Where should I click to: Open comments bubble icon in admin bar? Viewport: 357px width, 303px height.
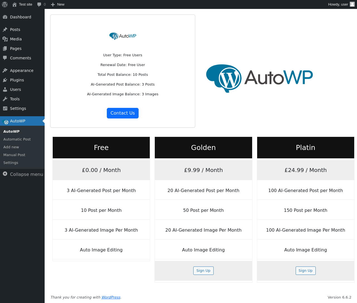[x=39, y=4]
